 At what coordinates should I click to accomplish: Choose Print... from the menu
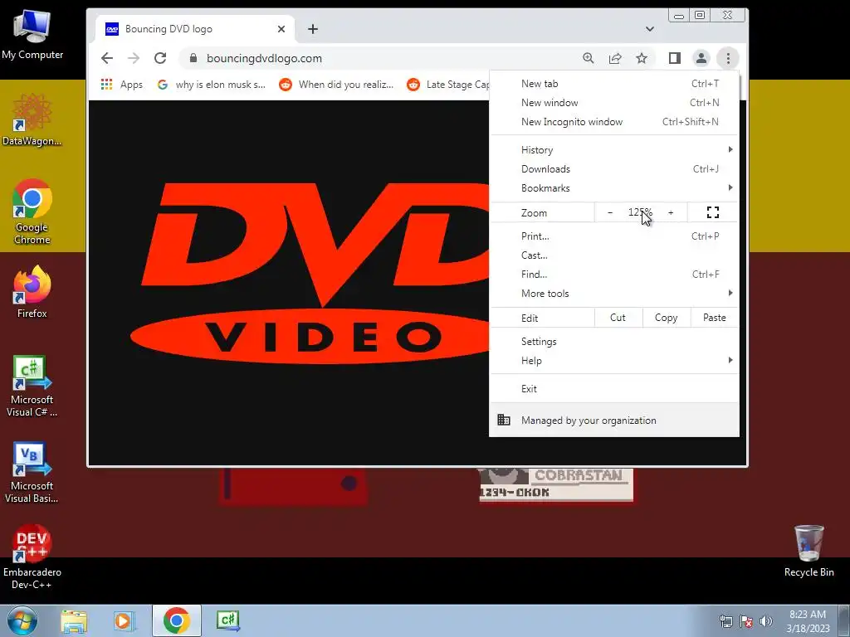(x=614, y=236)
